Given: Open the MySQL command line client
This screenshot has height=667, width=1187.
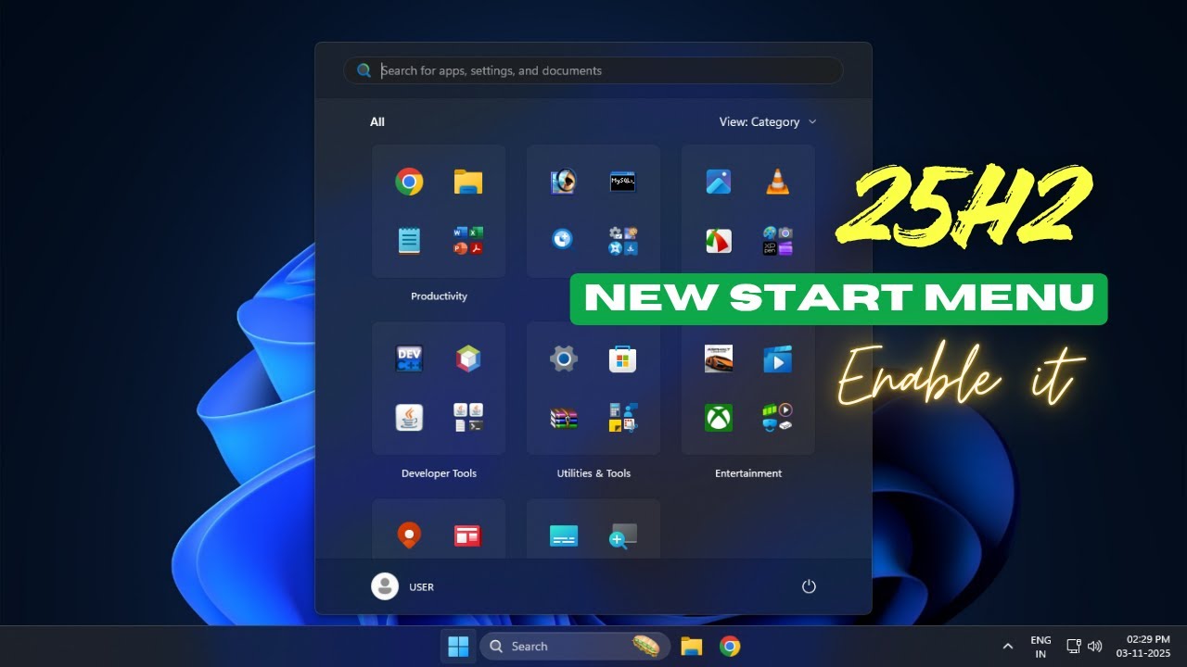Looking at the screenshot, I should point(622,182).
